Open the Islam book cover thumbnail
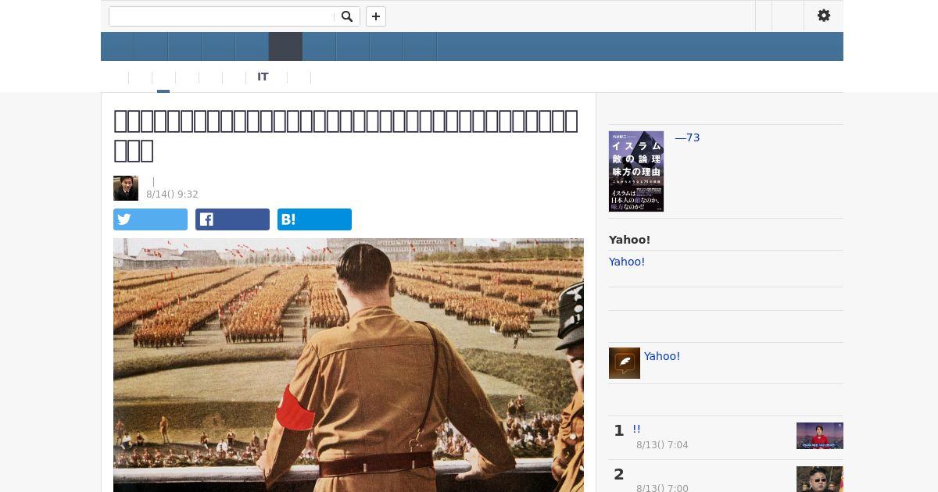This screenshot has height=492, width=938. (636, 171)
